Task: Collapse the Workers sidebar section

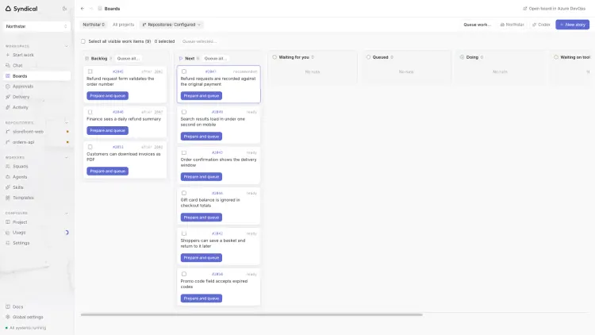Action: coord(67,157)
